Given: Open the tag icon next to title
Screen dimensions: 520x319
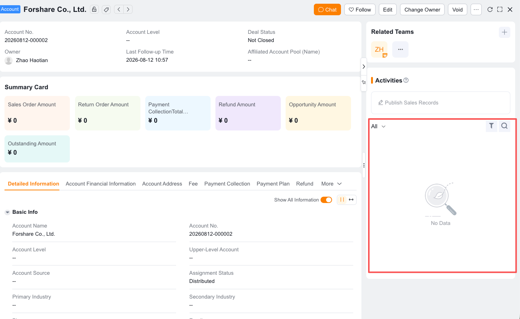Looking at the screenshot, I should pyautogui.click(x=106, y=10).
